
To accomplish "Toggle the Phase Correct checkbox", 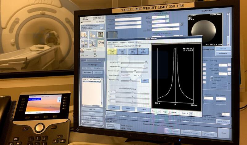I will point(212,78).
